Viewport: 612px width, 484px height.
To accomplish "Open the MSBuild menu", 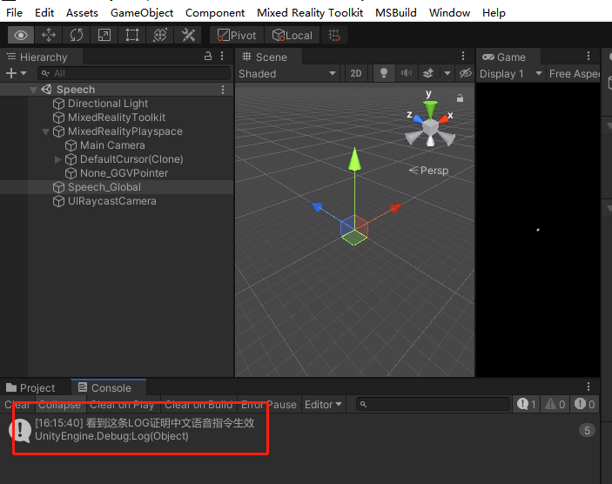I will tap(396, 13).
